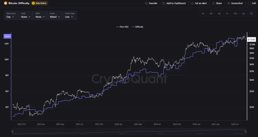Click the $20K right axis label
Screen dimensions: 258x137
(252, 107)
